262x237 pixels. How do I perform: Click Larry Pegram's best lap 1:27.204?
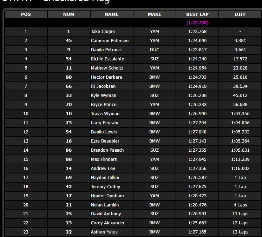(197, 123)
